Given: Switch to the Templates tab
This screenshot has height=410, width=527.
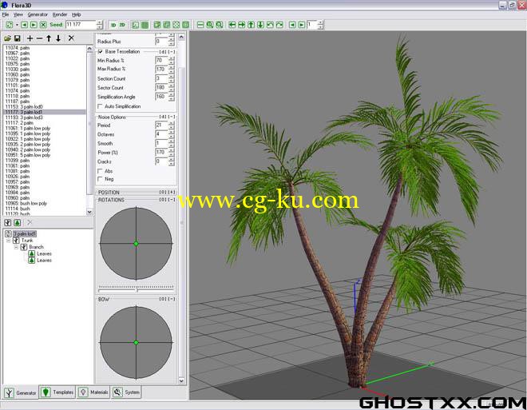Looking at the screenshot, I should (57, 392).
